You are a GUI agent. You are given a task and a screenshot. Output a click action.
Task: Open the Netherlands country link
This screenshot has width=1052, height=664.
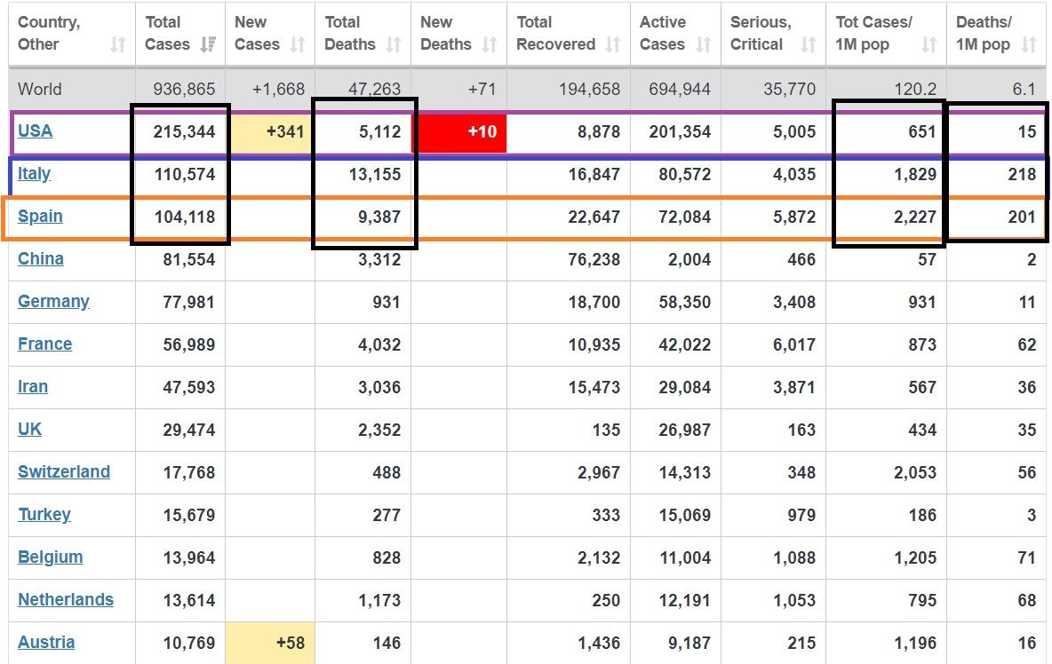pos(66,600)
